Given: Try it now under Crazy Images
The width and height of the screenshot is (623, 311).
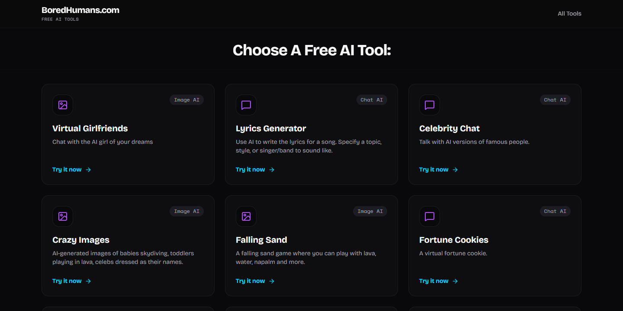Looking at the screenshot, I should [x=67, y=281].
